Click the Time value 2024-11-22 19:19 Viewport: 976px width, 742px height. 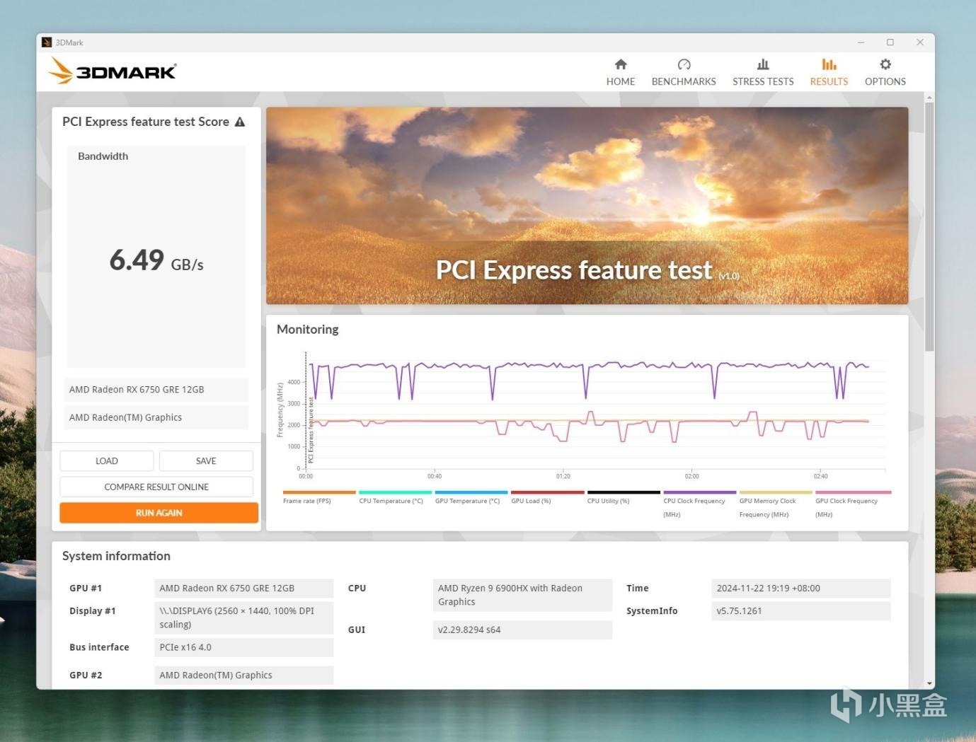800,589
